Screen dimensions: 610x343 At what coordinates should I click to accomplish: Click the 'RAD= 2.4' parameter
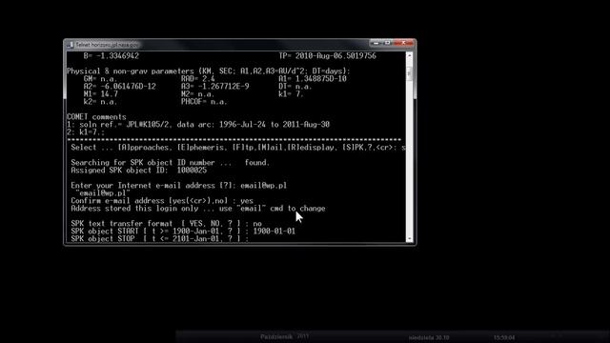[197, 78]
